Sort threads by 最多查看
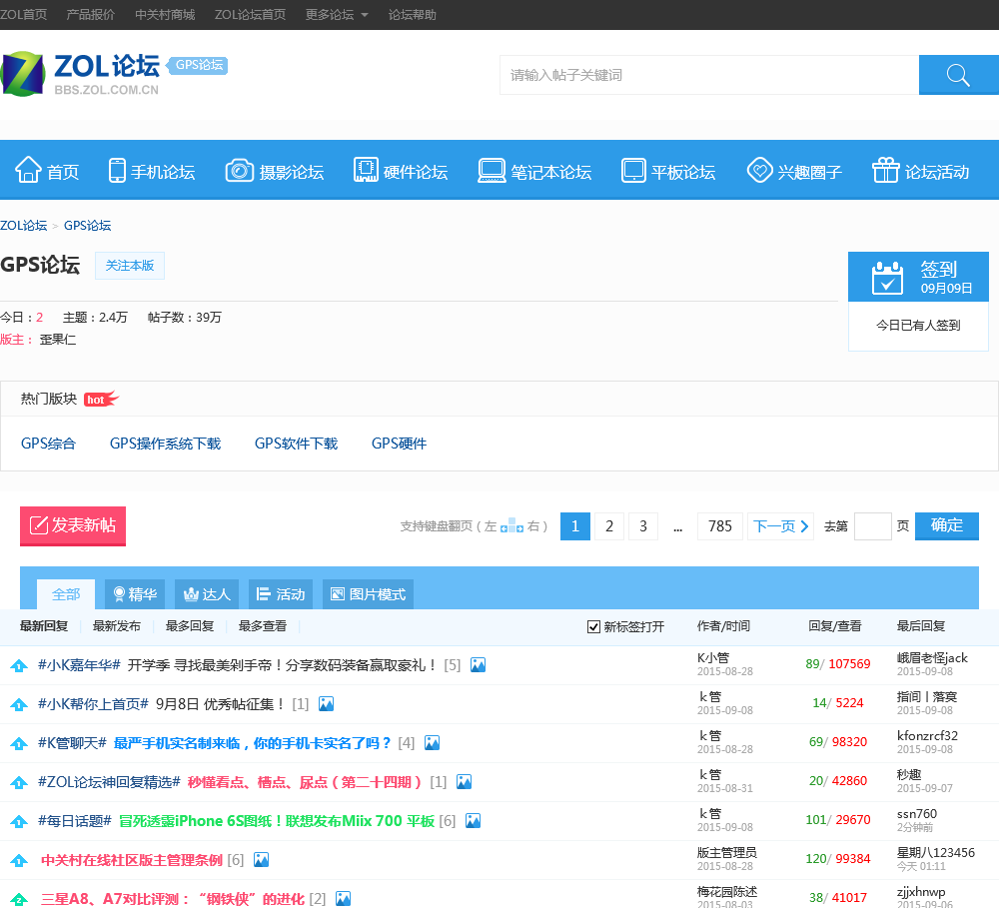999x908 pixels. click(x=263, y=626)
